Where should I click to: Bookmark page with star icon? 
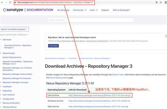click(x=161, y=2)
